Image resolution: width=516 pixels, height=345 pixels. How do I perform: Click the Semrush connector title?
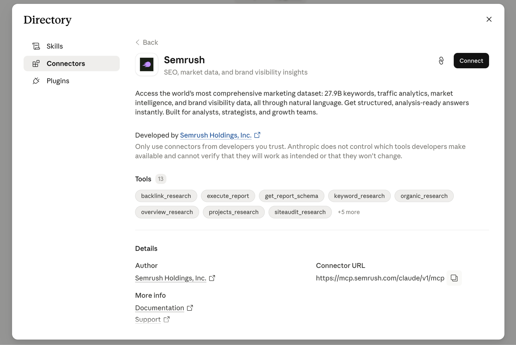tap(184, 60)
